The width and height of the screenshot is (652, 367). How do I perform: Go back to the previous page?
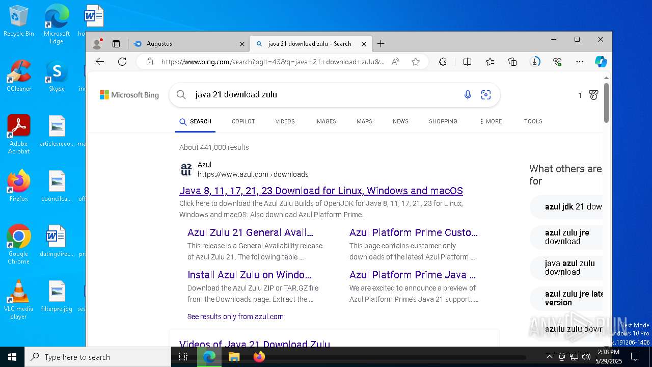tap(100, 62)
